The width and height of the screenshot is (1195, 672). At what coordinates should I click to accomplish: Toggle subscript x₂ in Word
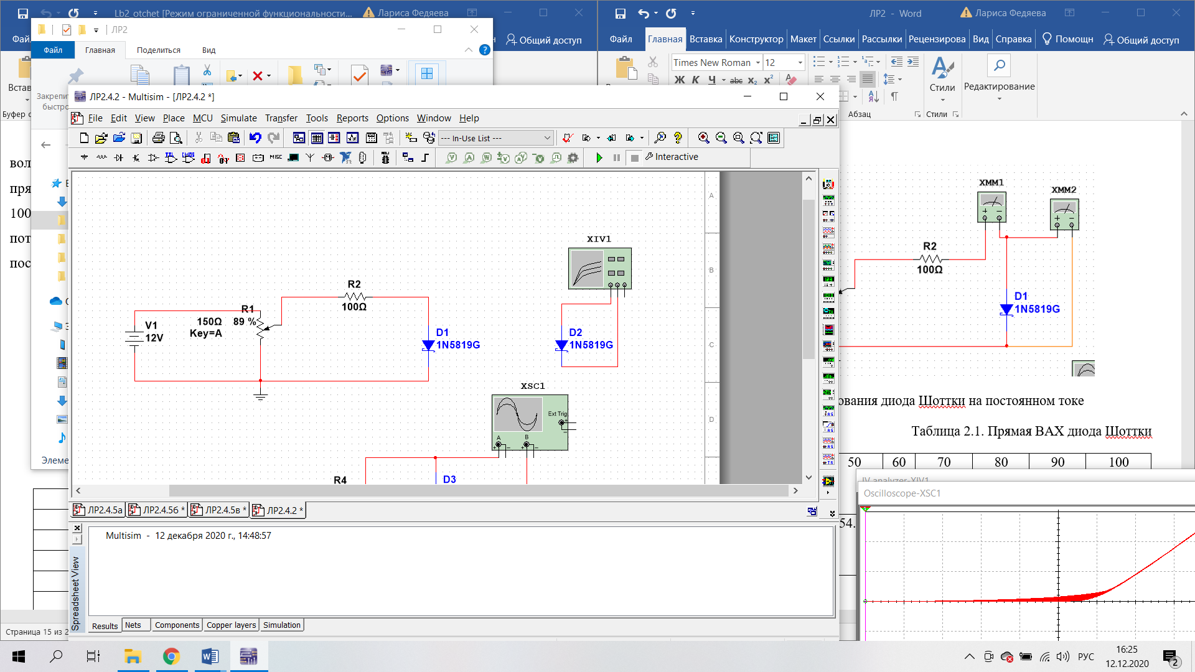tap(752, 80)
